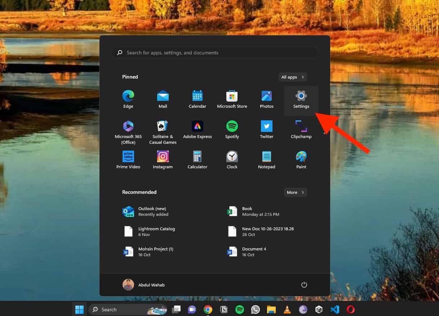
Task: Launch the Calendar app
Action: (197, 99)
